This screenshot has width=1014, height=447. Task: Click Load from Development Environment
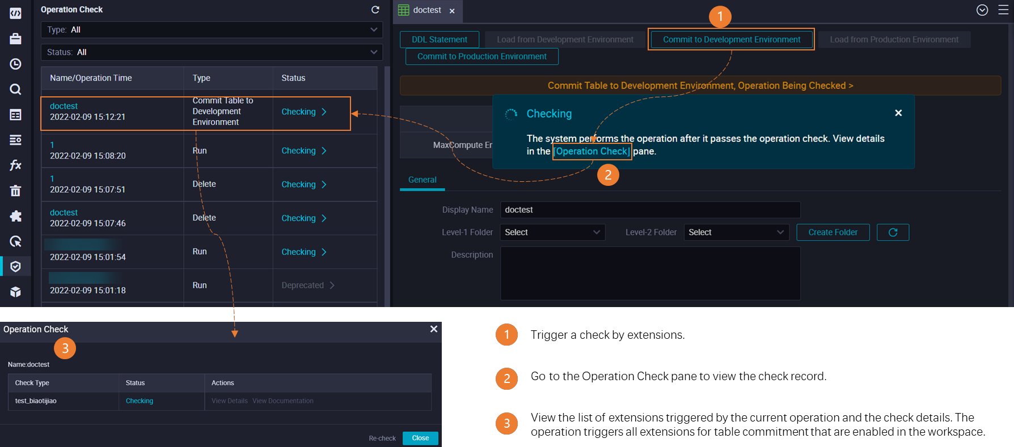tap(565, 40)
